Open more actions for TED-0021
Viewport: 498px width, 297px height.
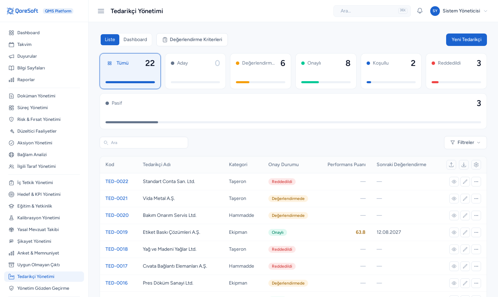(x=476, y=199)
